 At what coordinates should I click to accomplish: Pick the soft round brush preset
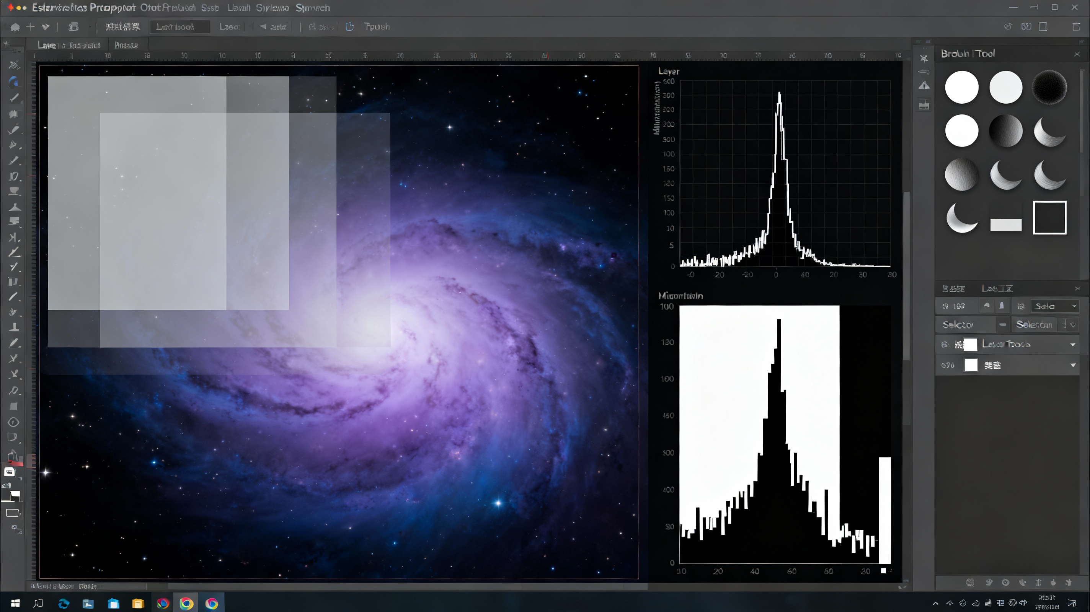[1006, 87]
